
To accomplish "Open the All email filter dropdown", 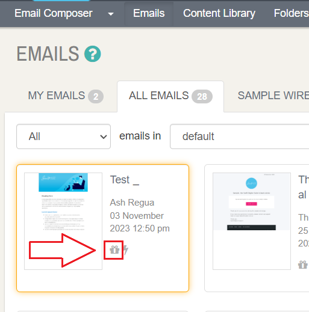I will coord(63,136).
